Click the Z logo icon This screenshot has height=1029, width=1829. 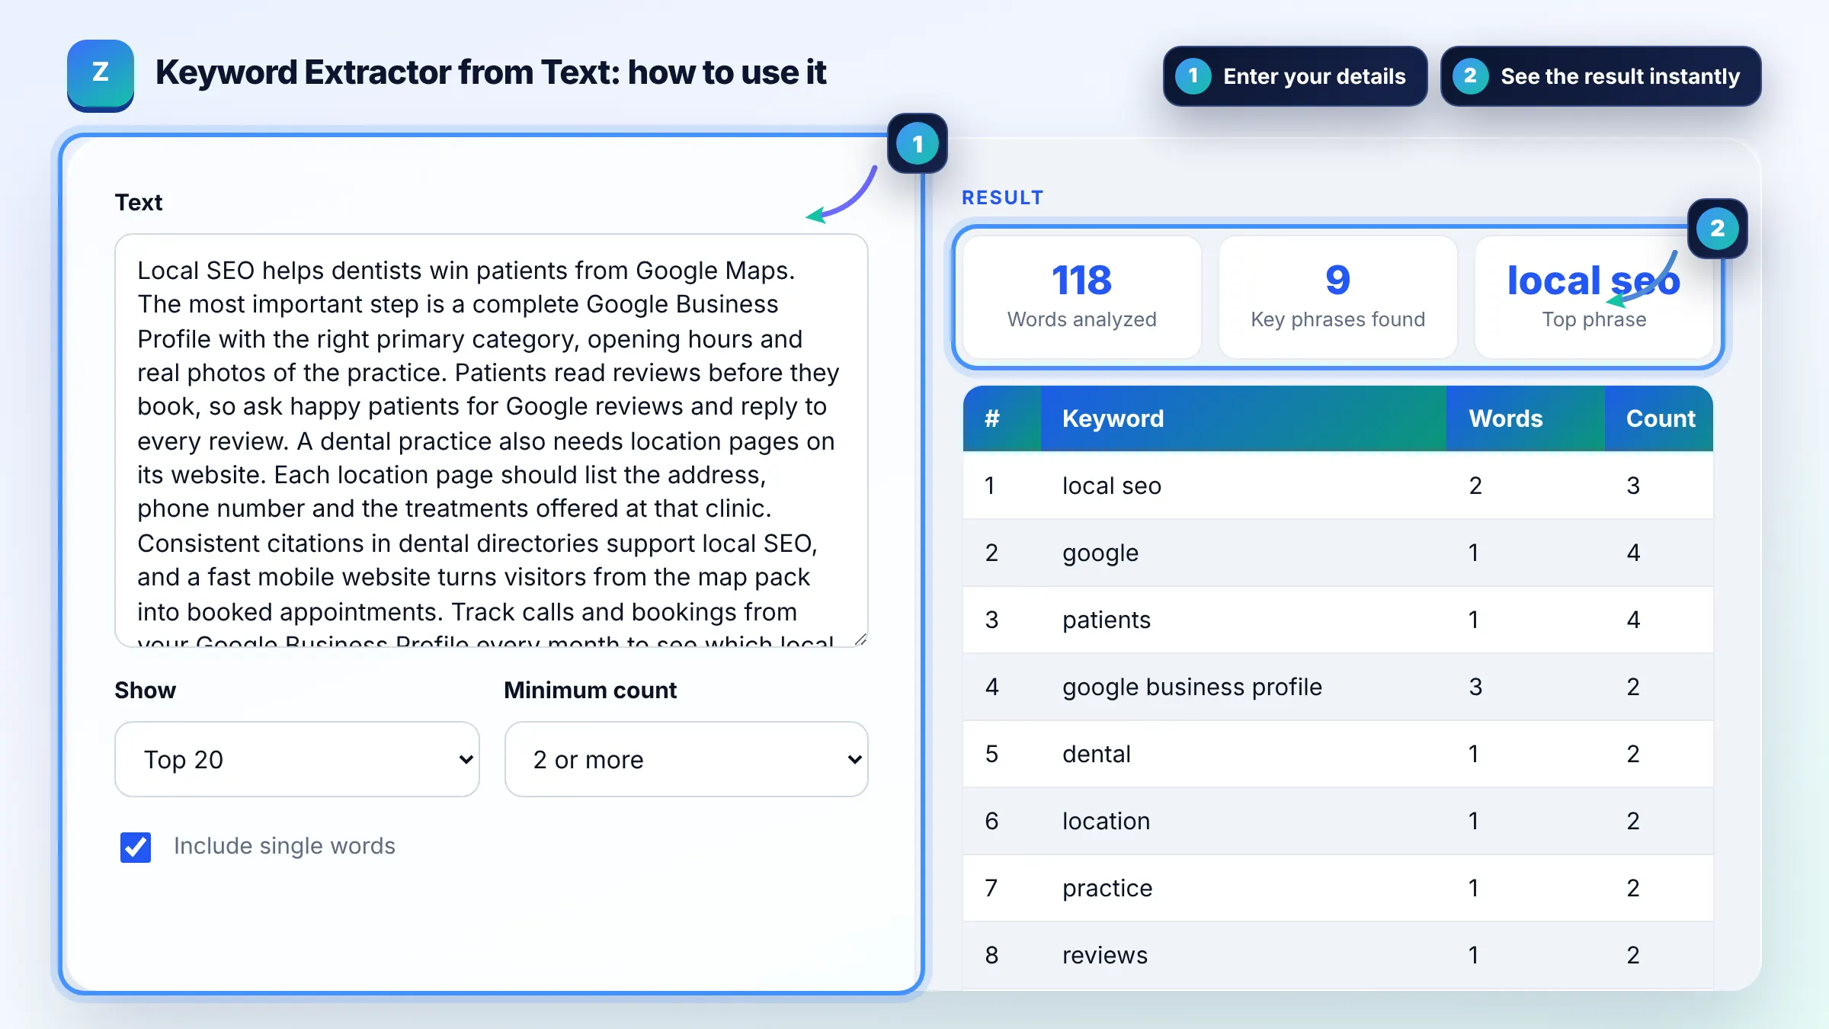tap(101, 75)
